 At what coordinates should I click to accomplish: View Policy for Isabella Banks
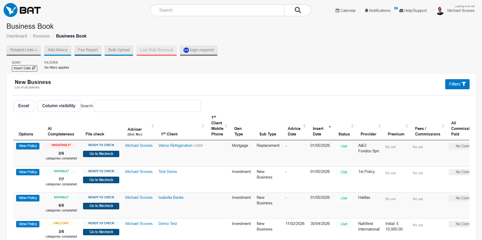pyautogui.click(x=28, y=198)
